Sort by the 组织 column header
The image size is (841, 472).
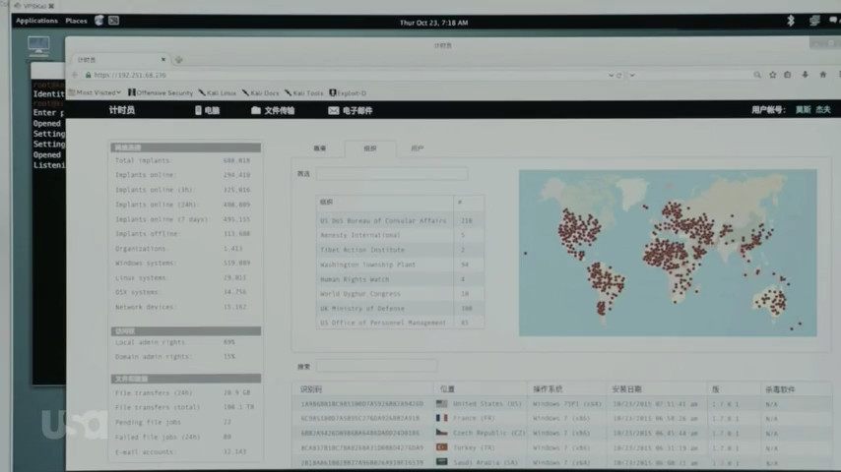click(x=385, y=202)
